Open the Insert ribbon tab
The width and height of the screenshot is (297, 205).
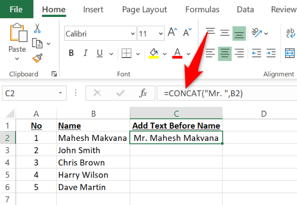tap(93, 9)
